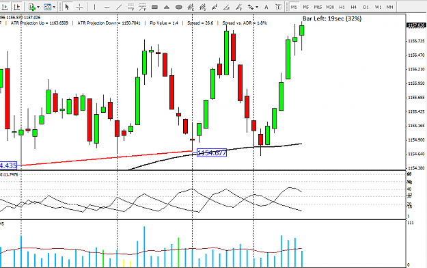Select the Fibonacci Fan tool
This screenshot has height=268, width=427.
coord(239,7)
